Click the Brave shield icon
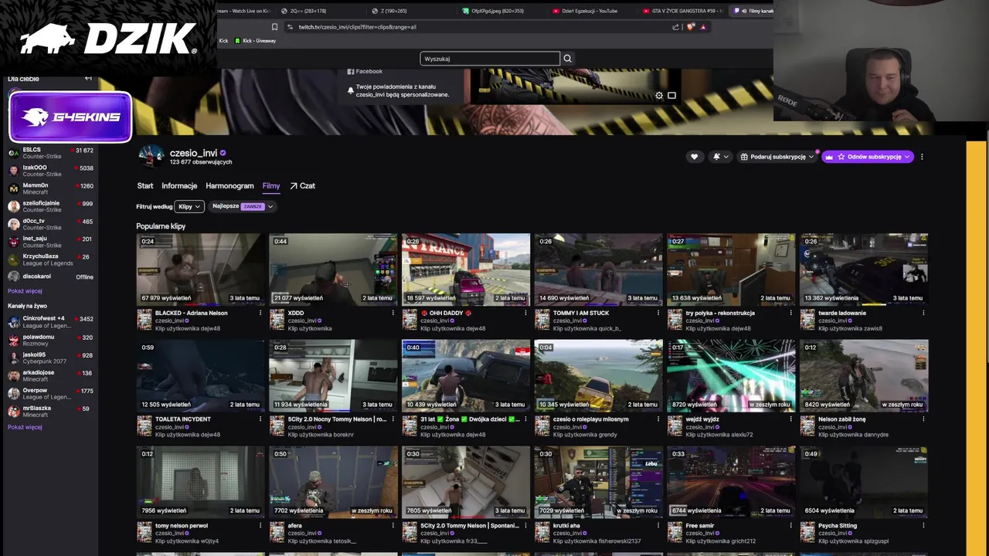 point(691,27)
